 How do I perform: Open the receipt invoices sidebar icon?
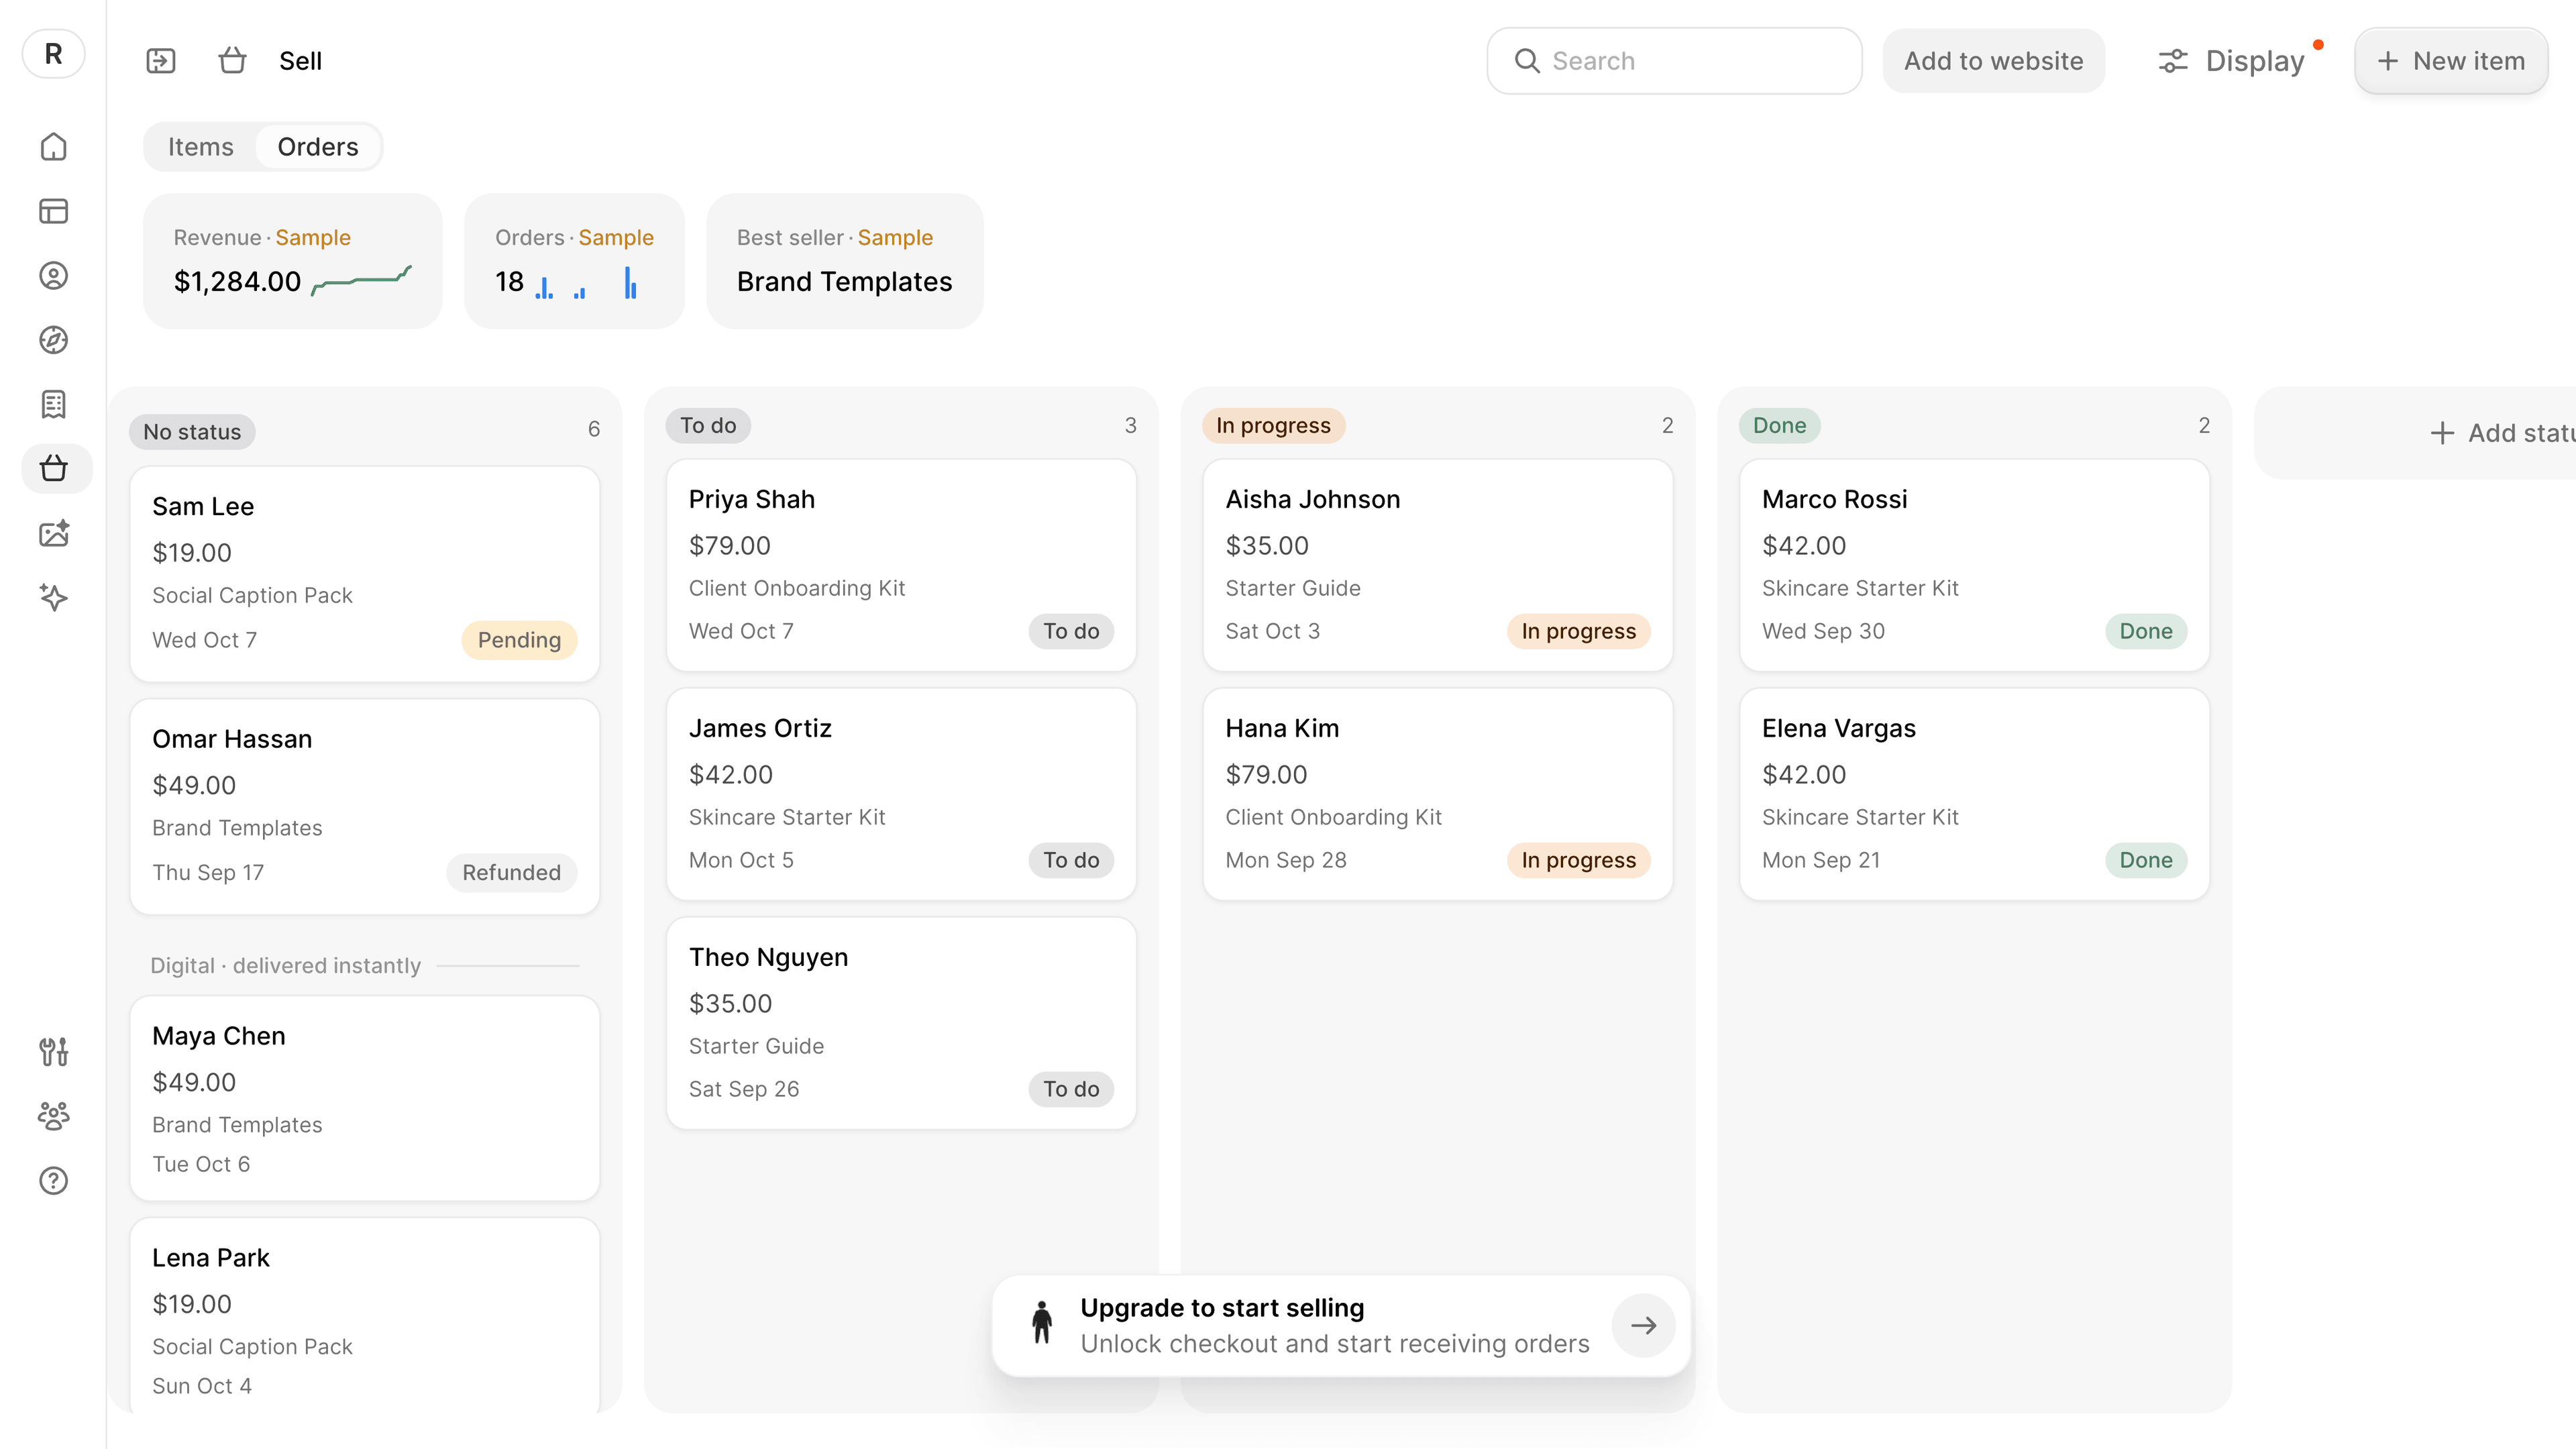point(53,404)
